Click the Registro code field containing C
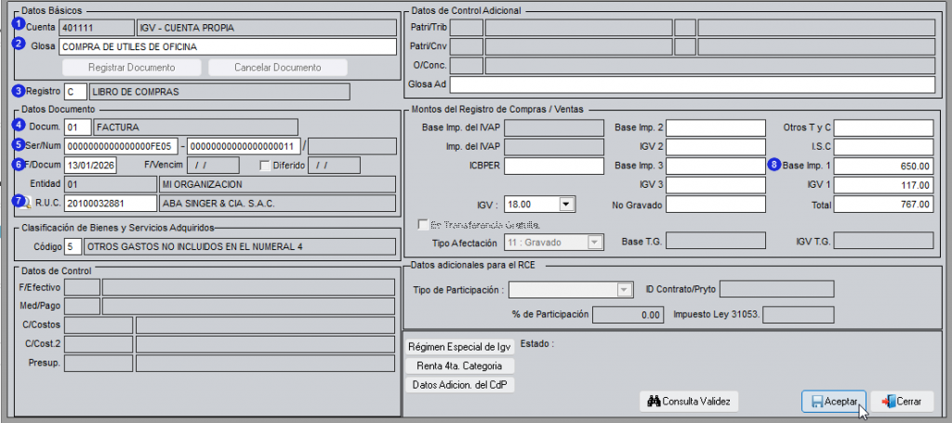 click(75, 92)
